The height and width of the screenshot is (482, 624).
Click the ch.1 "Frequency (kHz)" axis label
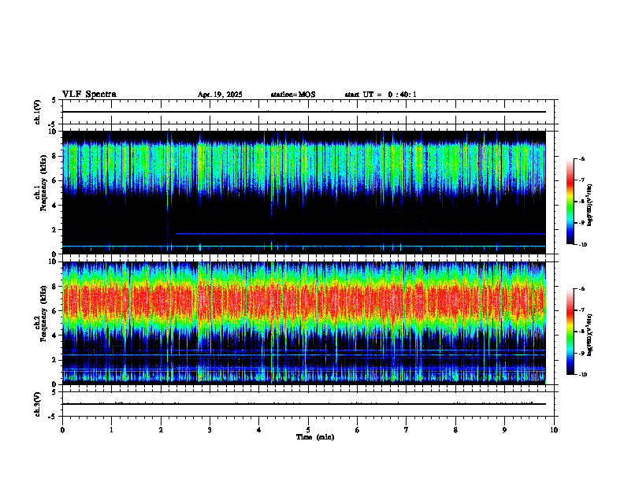(44, 184)
